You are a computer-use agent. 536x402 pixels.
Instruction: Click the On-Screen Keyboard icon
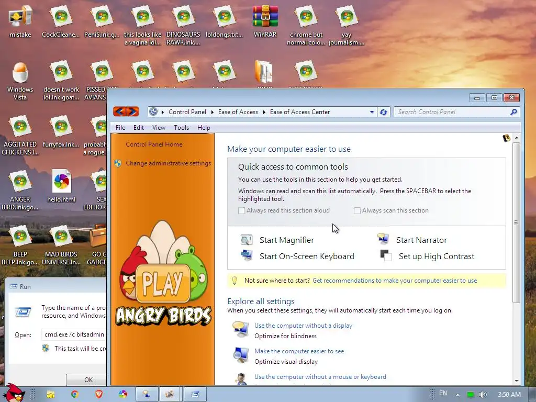tap(247, 255)
